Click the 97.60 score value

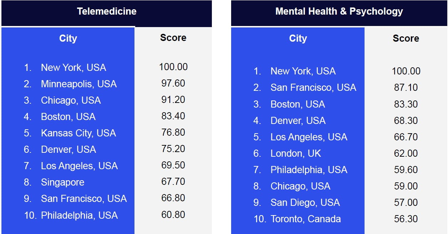point(173,83)
